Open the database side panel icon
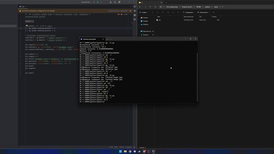Image resolution: width=274 pixels, height=154 pixels. click(x=135, y=15)
